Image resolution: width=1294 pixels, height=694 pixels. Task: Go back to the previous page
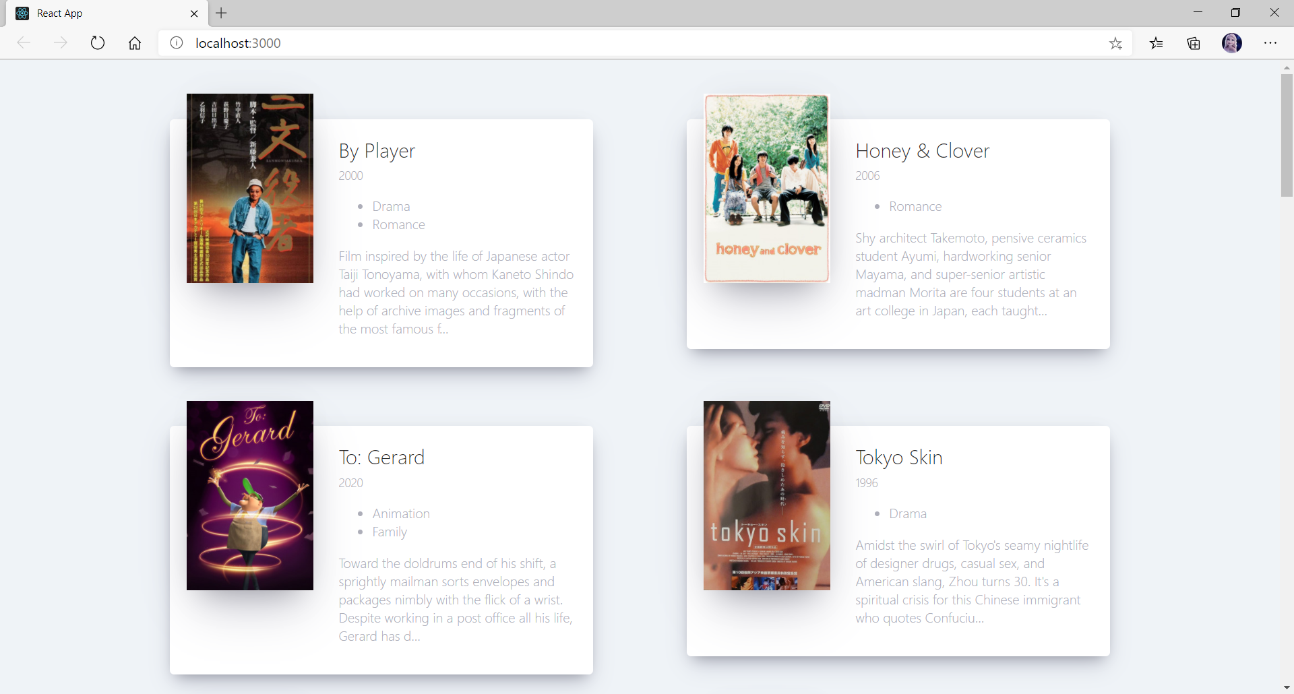pyautogui.click(x=24, y=42)
